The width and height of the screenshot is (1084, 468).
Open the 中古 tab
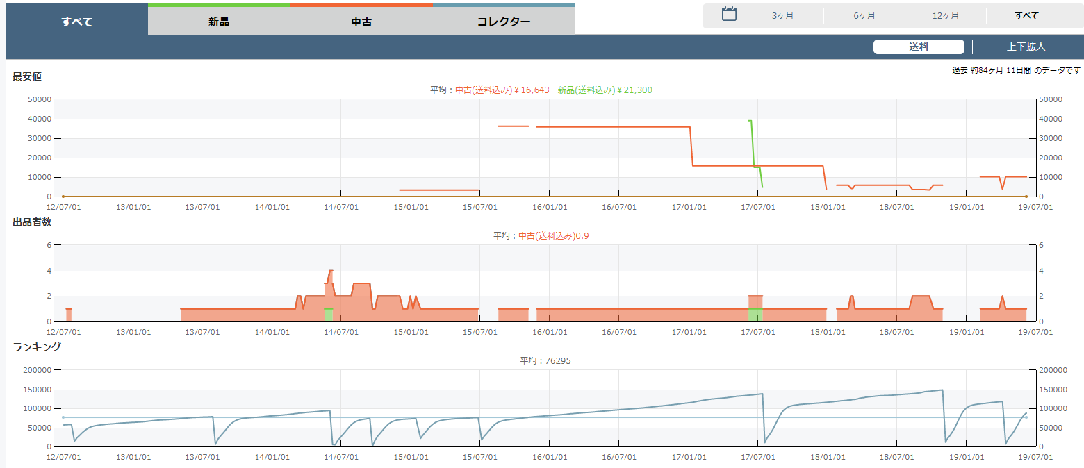361,22
